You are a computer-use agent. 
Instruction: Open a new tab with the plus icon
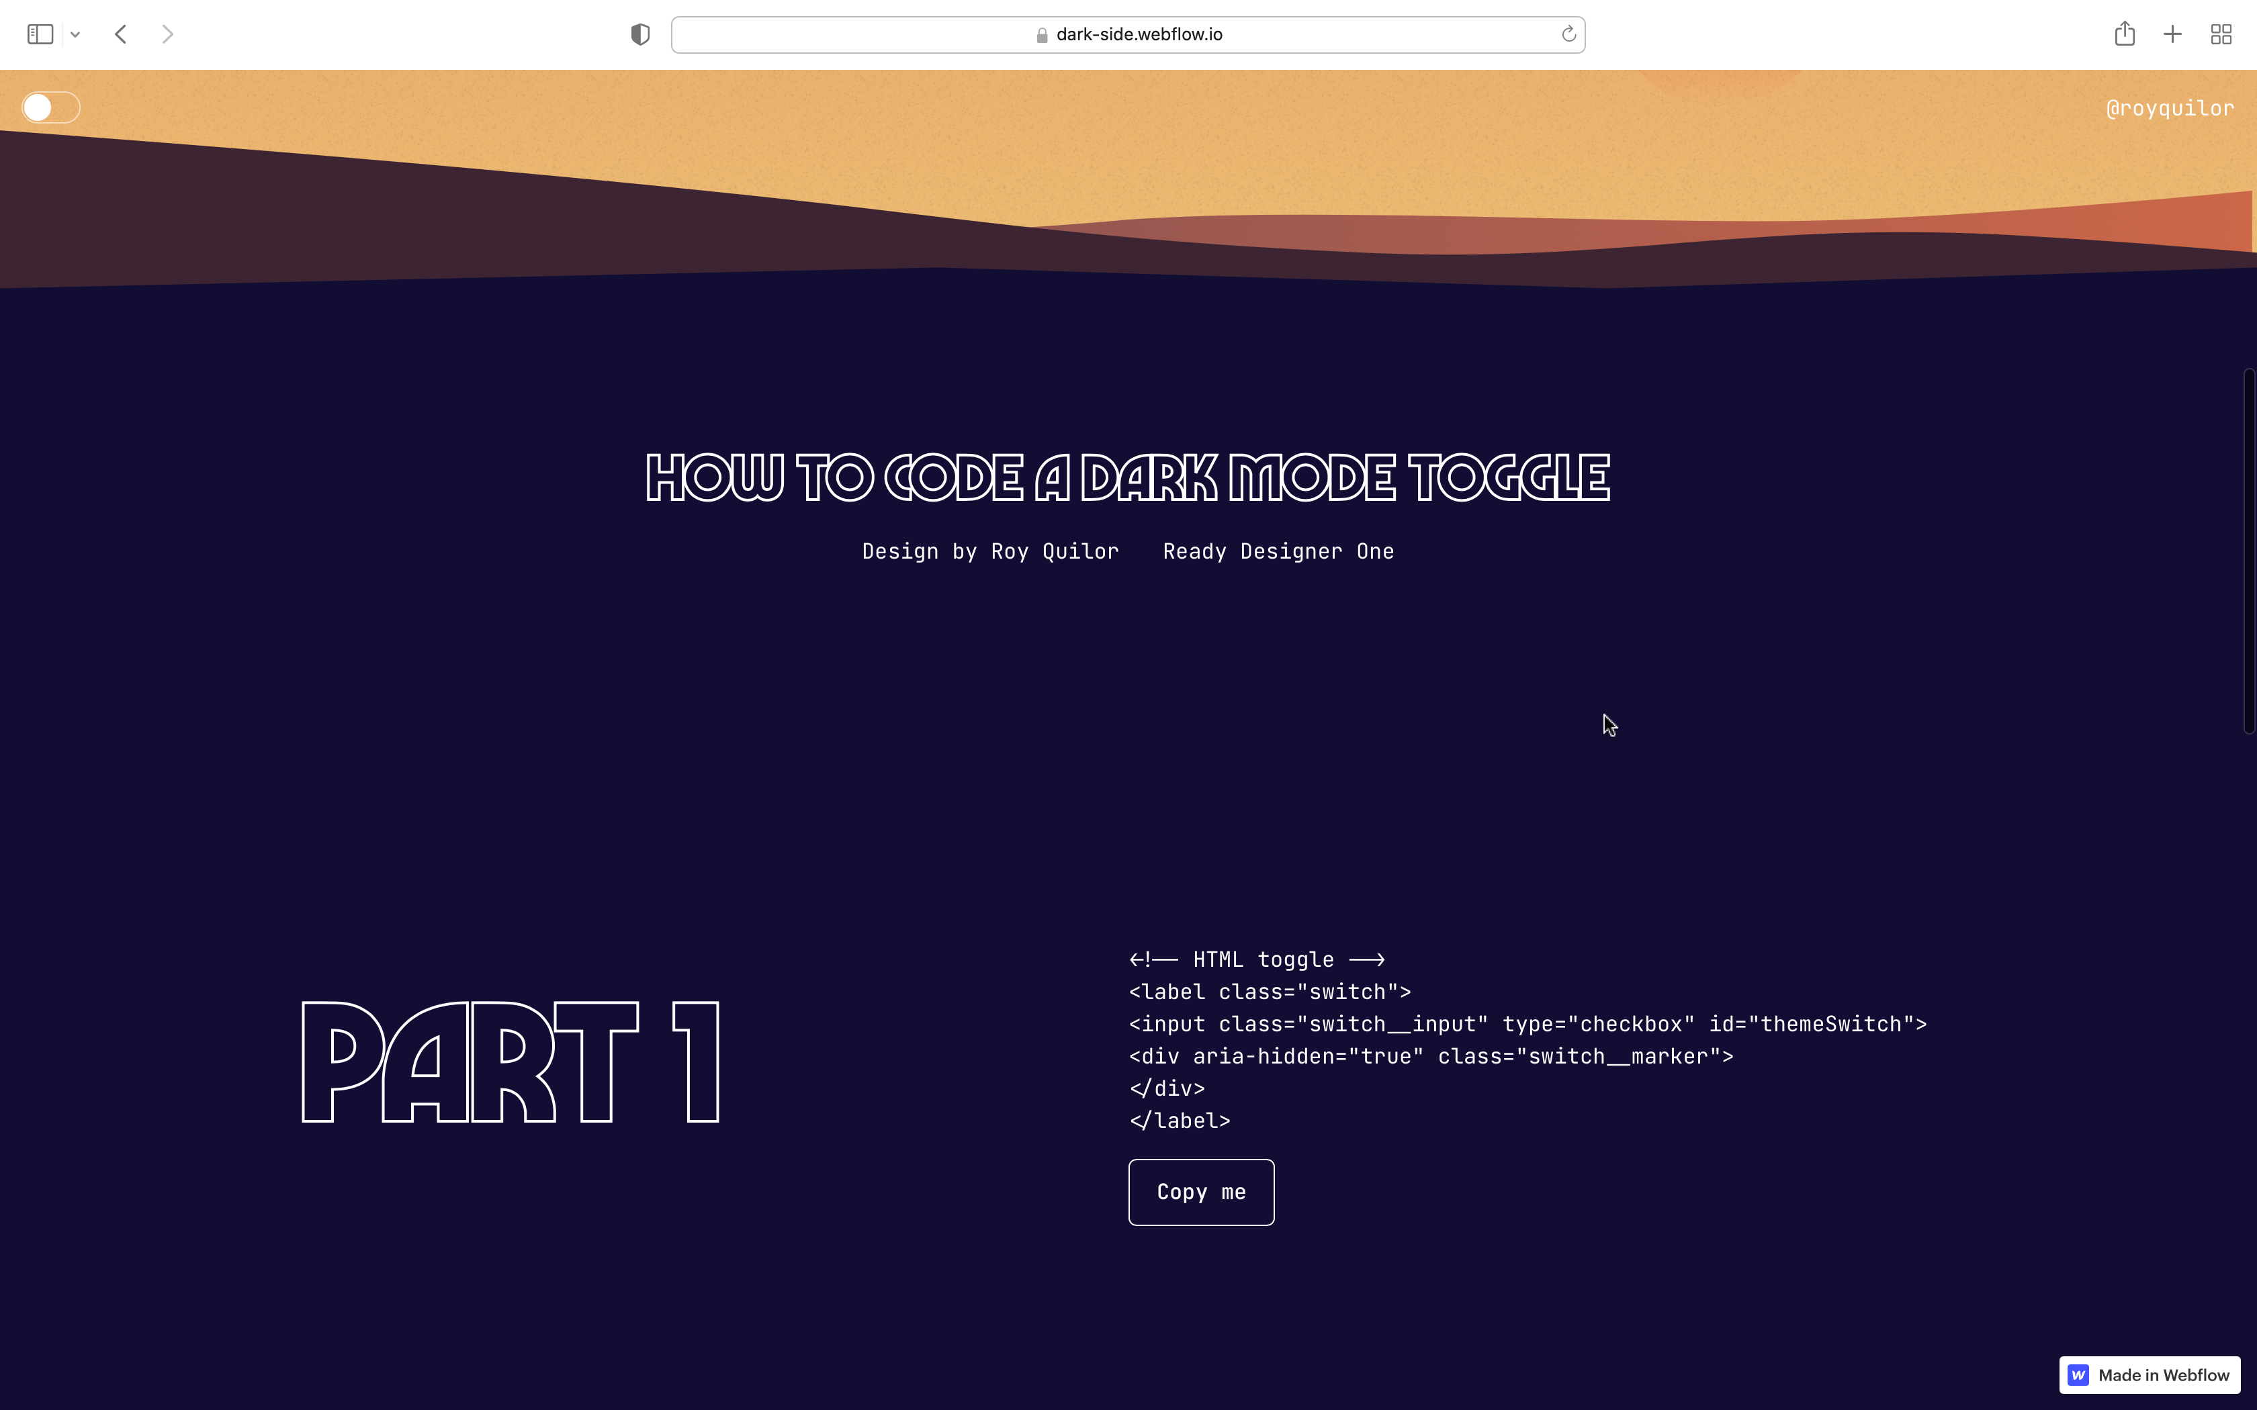2172,34
